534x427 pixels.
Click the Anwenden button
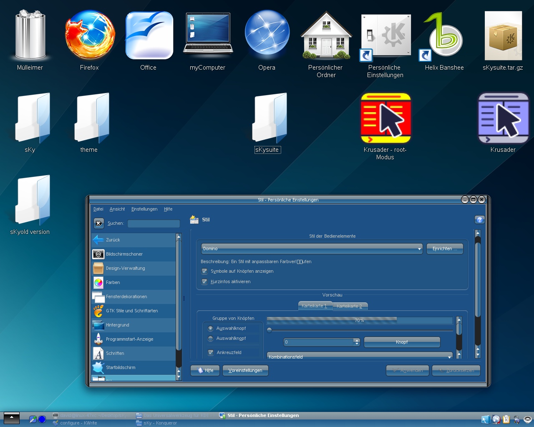[x=407, y=370]
